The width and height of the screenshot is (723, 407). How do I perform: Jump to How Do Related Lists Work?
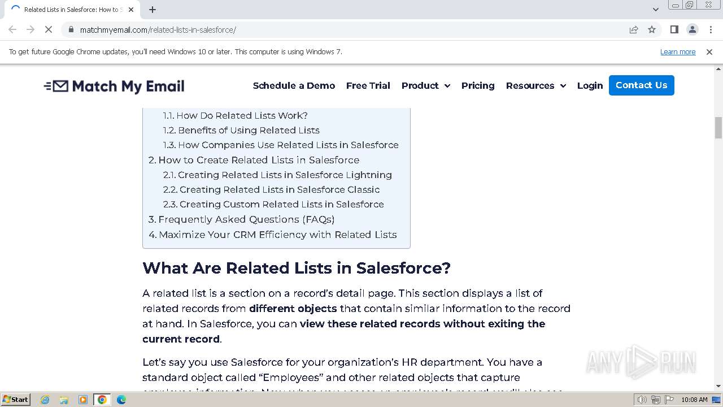click(x=236, y=115)
